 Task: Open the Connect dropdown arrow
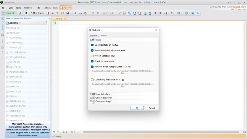coord(16,13)
